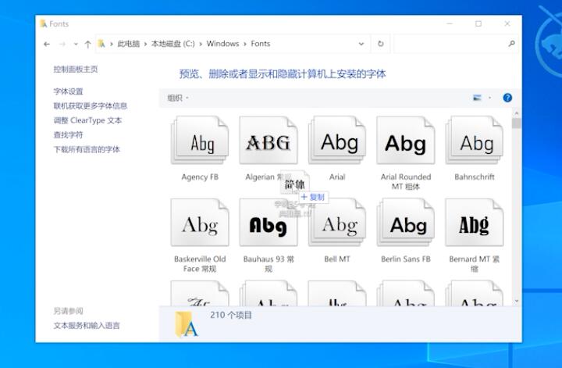Click the blue help question mark icon
Image resolution: width=562 pixels, height=368 pixels.
coord(507,98)
